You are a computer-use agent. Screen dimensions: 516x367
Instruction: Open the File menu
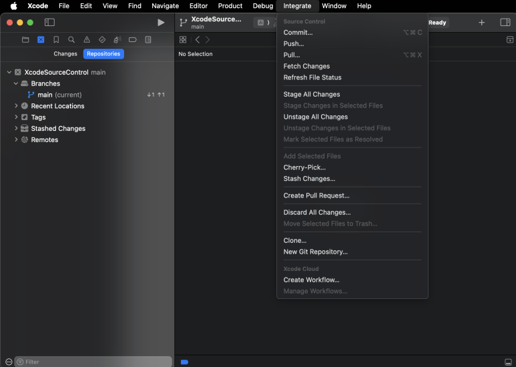click(x=64, y=6)
